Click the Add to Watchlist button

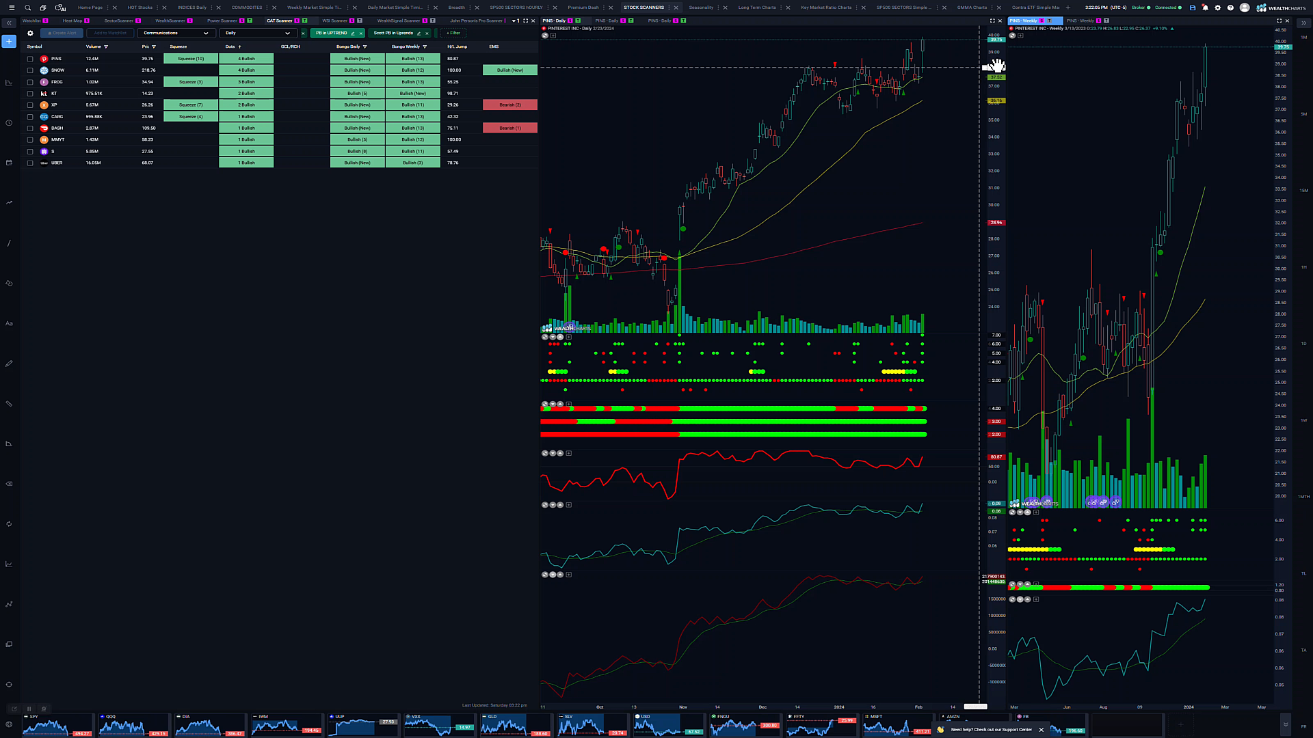tap(110, 33)
